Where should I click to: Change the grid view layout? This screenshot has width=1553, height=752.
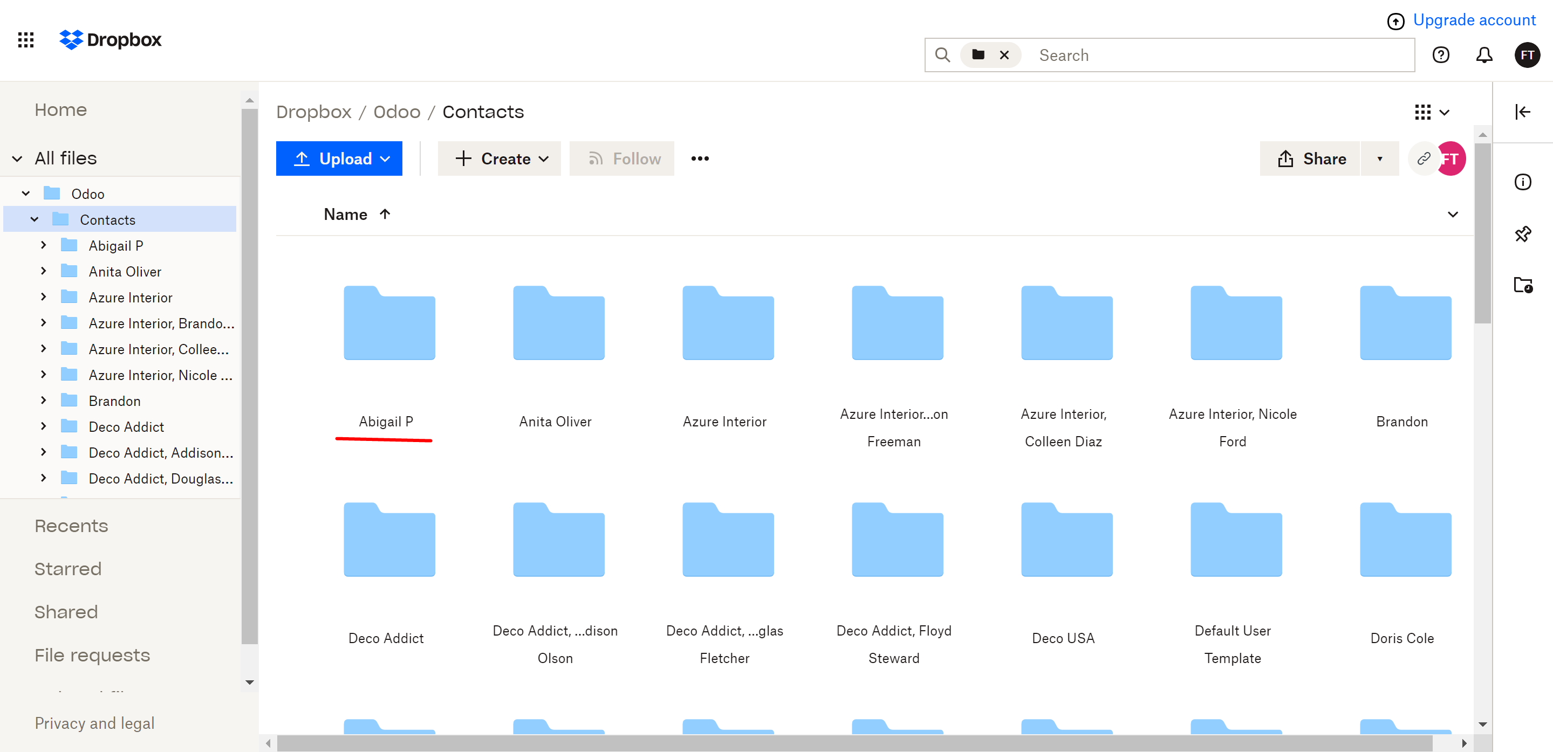(1432, 112)
